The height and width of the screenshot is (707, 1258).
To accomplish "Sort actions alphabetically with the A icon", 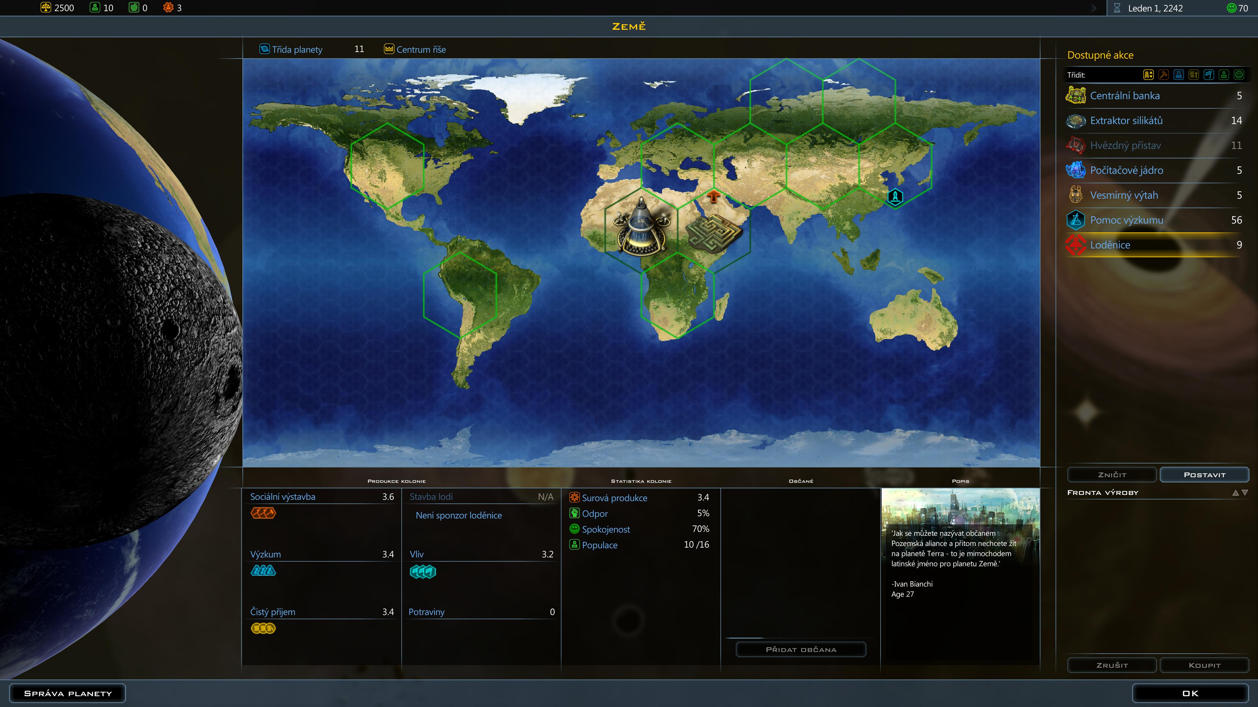I will click(1148, 75).
